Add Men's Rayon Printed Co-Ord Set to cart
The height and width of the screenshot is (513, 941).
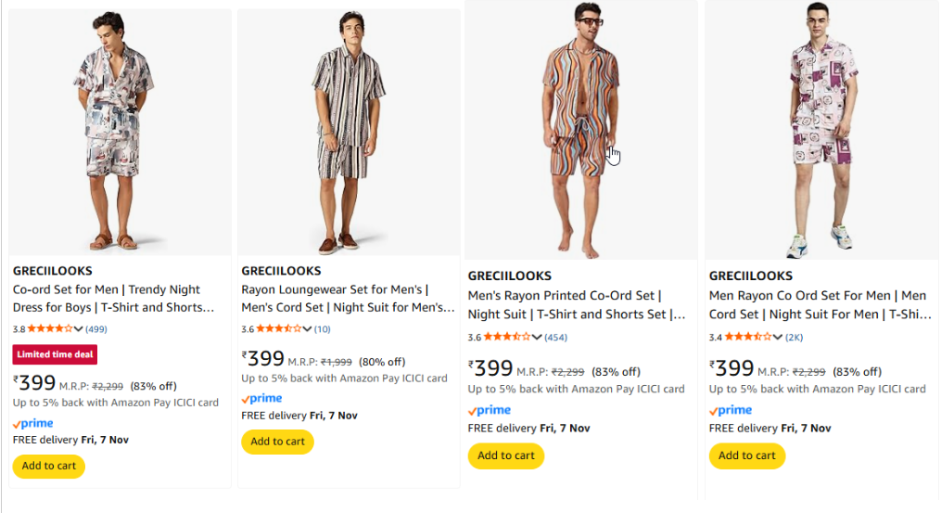click(506, 455)
